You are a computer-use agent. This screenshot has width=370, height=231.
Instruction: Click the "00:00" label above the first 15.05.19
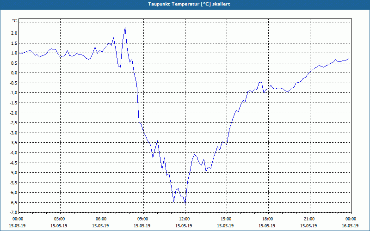[18, 219]
